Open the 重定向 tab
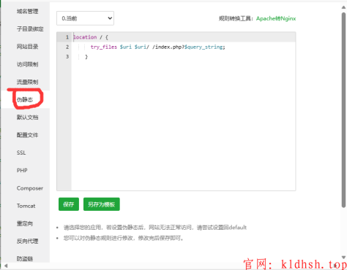Screen dimensions: 347x270 coord(25,223)
